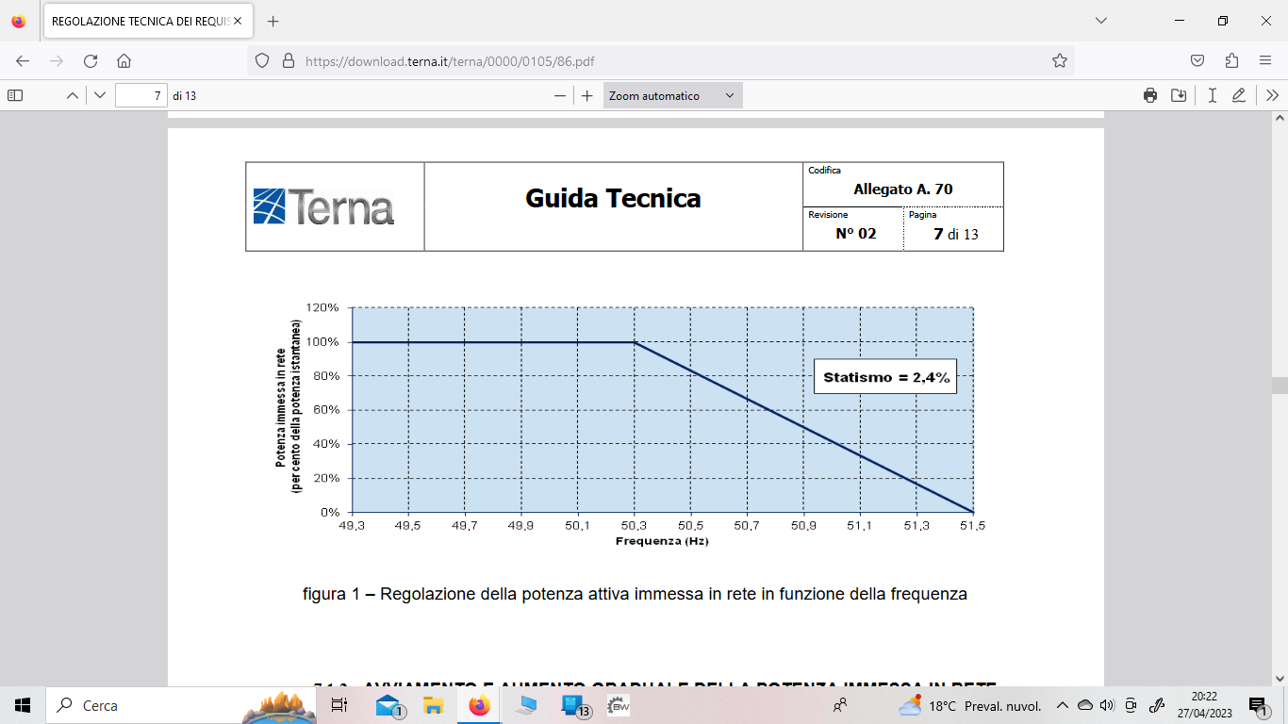Open the Firefox home page
The height and width of the screenshot is (724, 1288).
tap(124, 60)
